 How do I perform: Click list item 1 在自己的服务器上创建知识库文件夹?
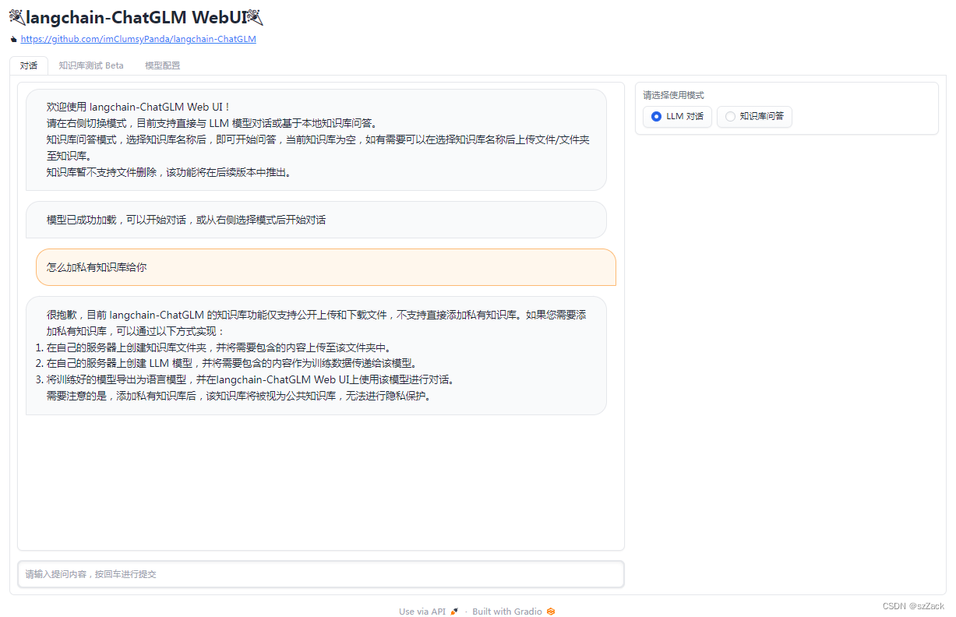point(219,347)
